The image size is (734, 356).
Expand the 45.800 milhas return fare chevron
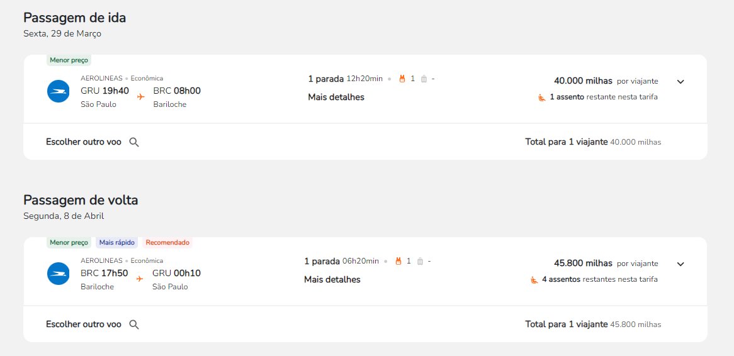click(680, 264)
